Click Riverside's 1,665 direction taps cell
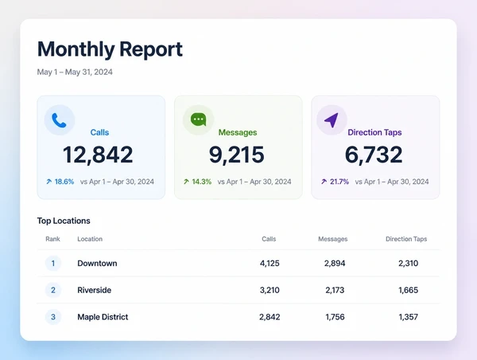The height and width of the screenshot is (360, 477). (x=409, y=290)
